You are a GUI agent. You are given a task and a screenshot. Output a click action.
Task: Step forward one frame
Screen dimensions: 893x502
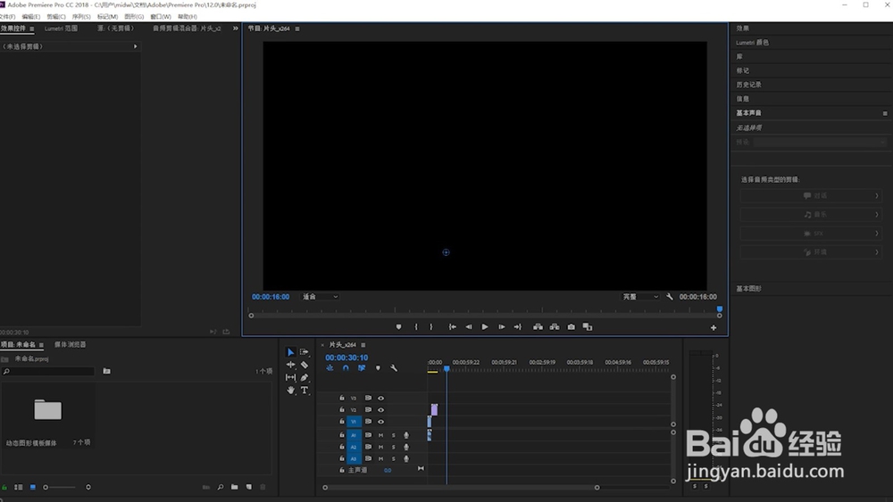click(501, 327)
